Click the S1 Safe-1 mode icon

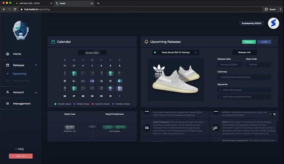pyautogui.click(x=216, y=128)
